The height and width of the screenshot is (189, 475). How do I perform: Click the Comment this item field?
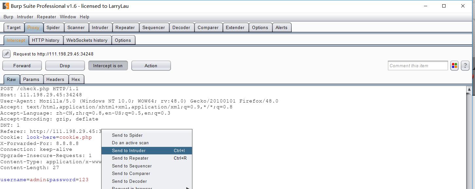click(x=418, y=66)
